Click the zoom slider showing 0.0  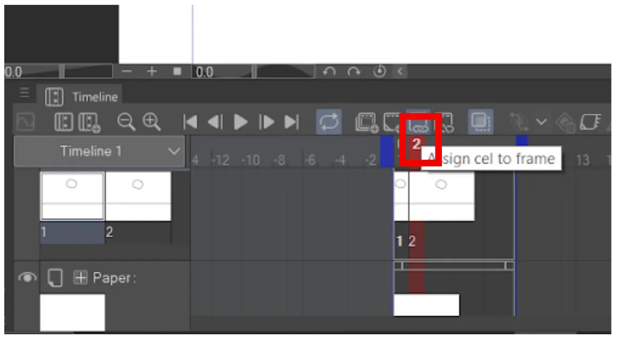[33, 72]
